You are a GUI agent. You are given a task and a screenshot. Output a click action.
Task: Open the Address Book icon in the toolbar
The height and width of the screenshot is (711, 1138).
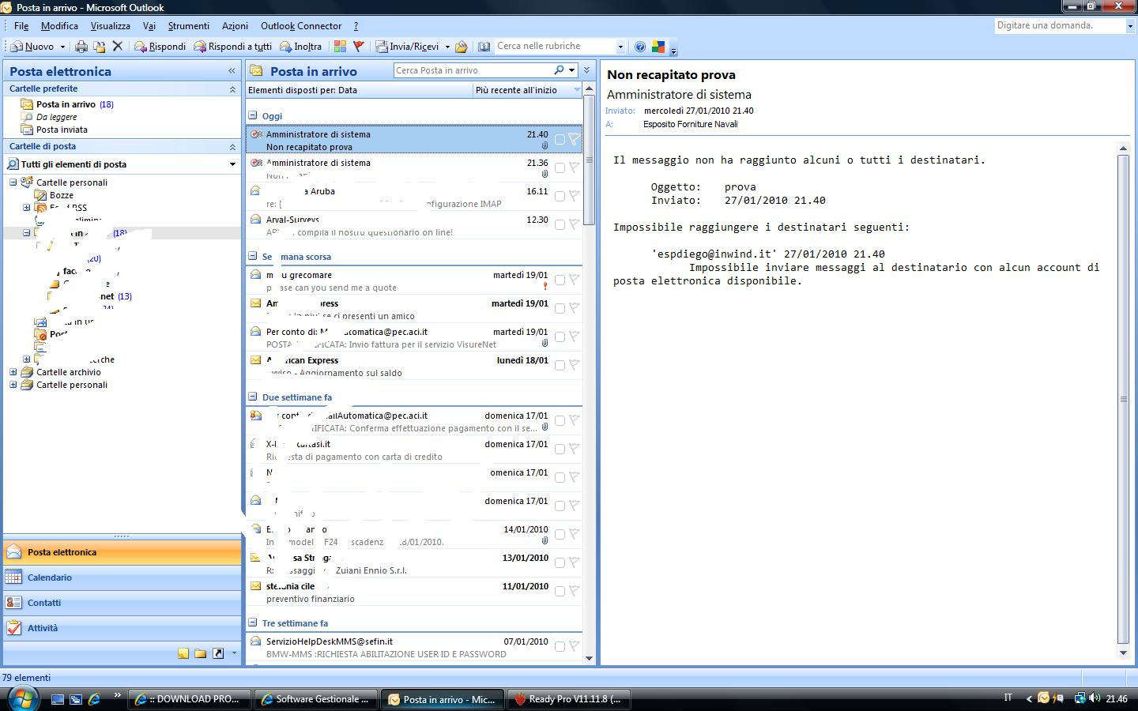484,47
